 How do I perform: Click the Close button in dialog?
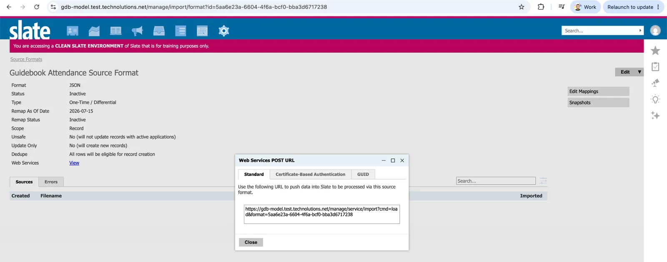251,242
